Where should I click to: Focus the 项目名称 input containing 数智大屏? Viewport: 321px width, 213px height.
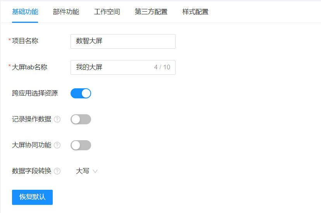pyautogui.click(x=123, y=41)
